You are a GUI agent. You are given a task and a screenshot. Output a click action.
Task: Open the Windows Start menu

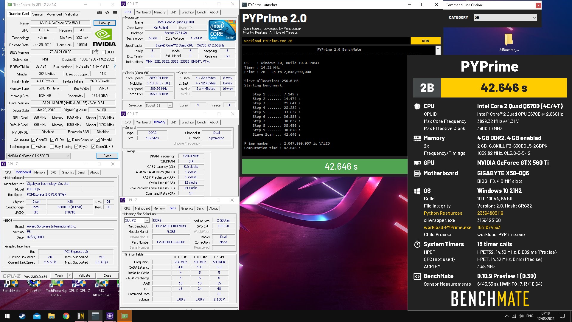point(7,316)
